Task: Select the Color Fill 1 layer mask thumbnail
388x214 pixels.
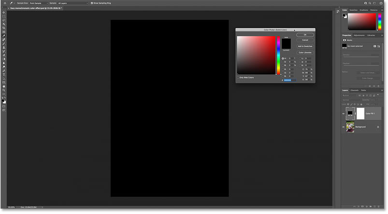Action: (x=360, y=114)
